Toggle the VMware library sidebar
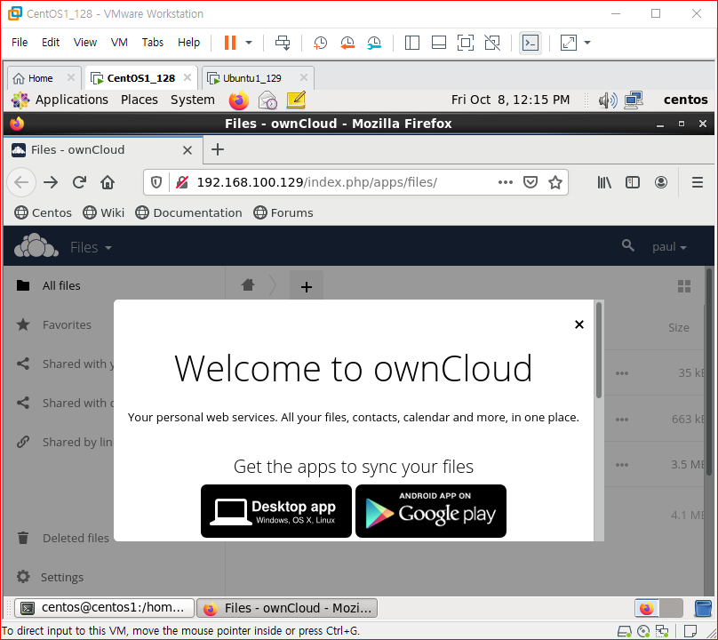 tap(412, 43)
